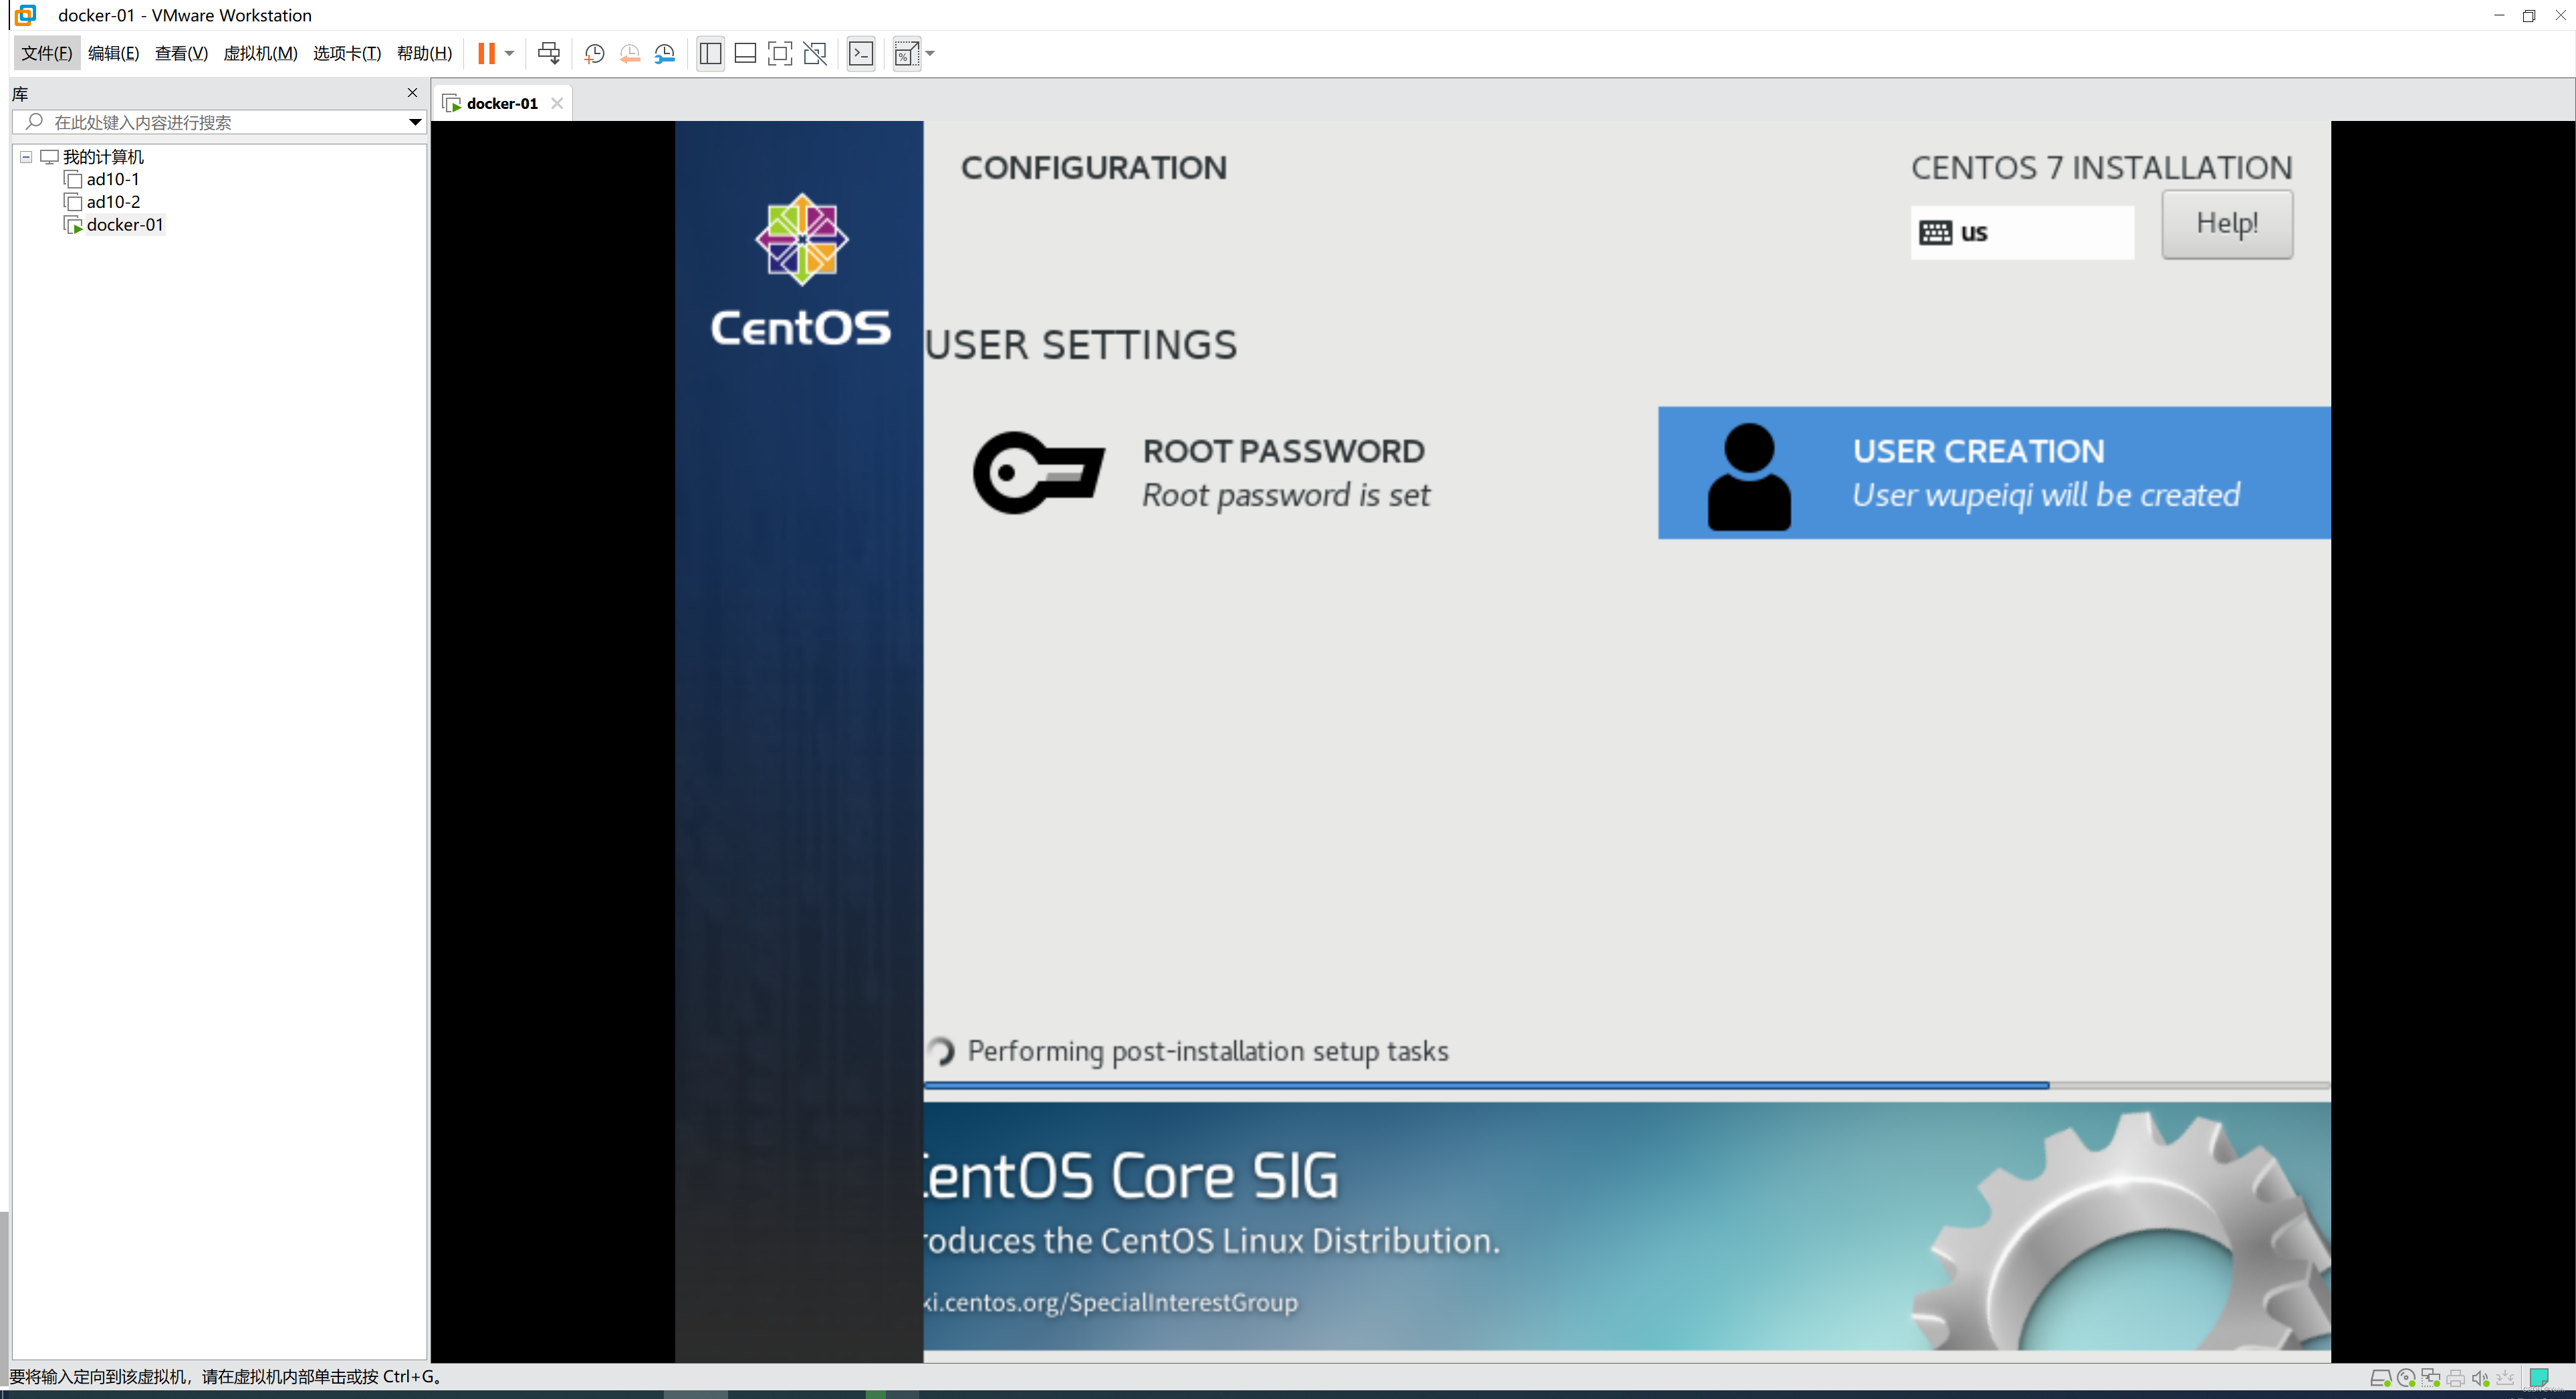
Task: Click the status bar Ctrl+G hint text
Action: [226, 1377]
